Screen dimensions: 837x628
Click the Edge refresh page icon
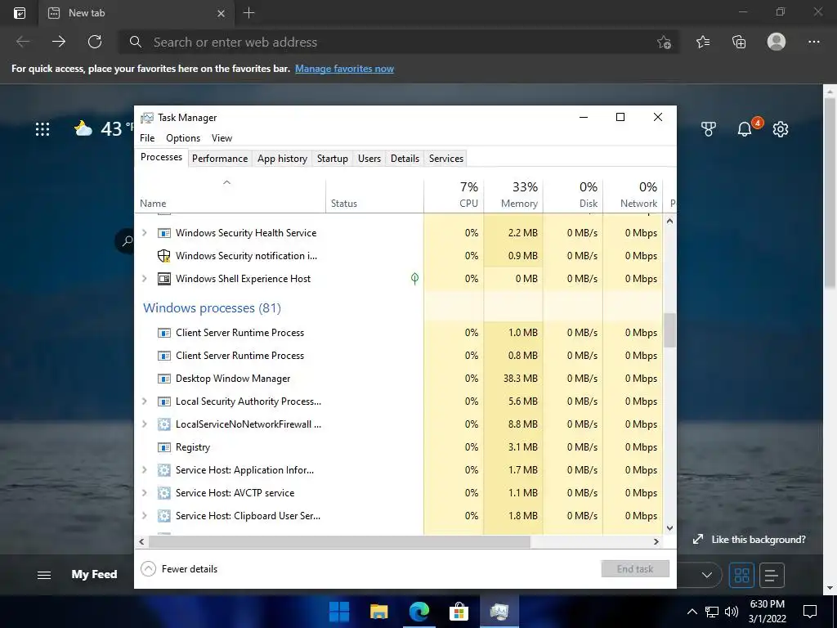tap(95, 42)
